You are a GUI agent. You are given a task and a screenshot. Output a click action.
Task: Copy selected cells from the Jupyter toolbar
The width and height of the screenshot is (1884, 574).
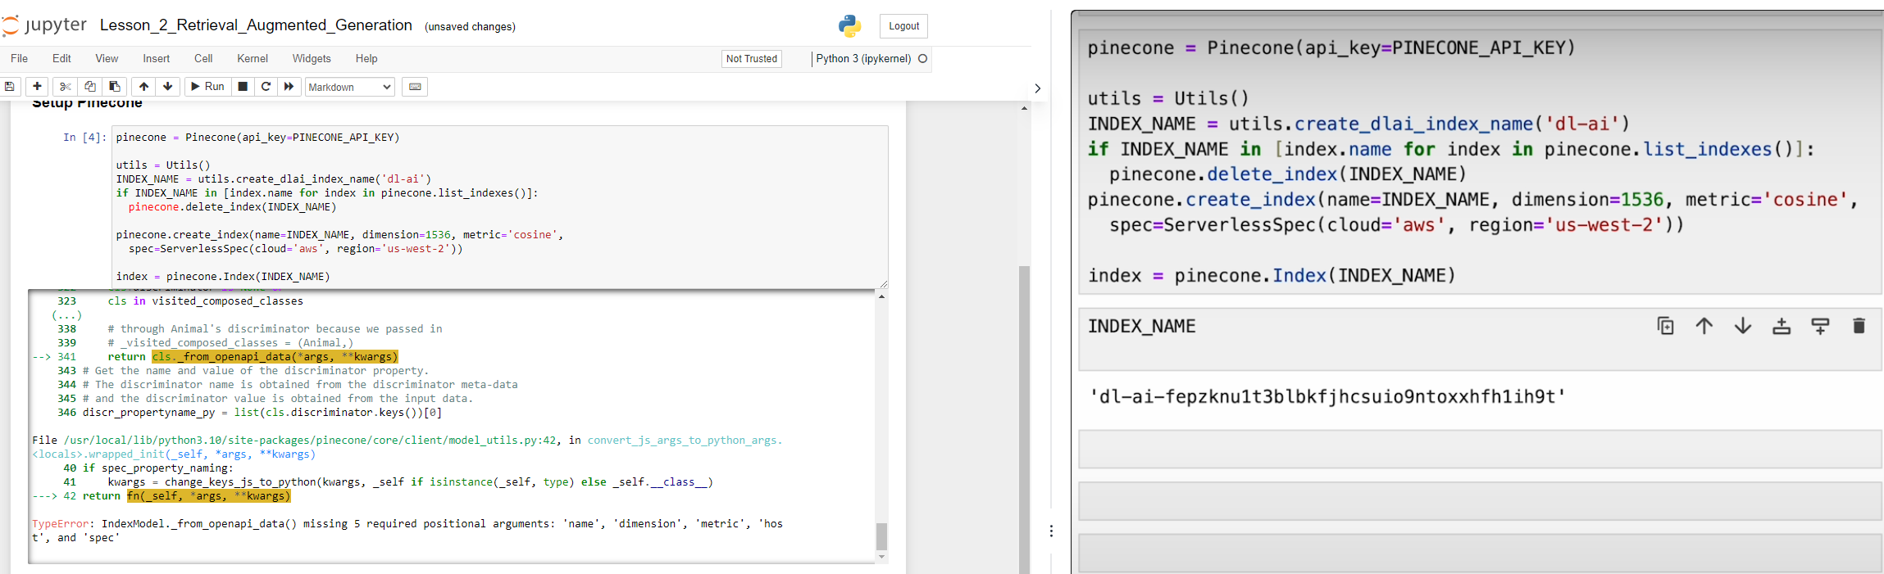point(90,87)
